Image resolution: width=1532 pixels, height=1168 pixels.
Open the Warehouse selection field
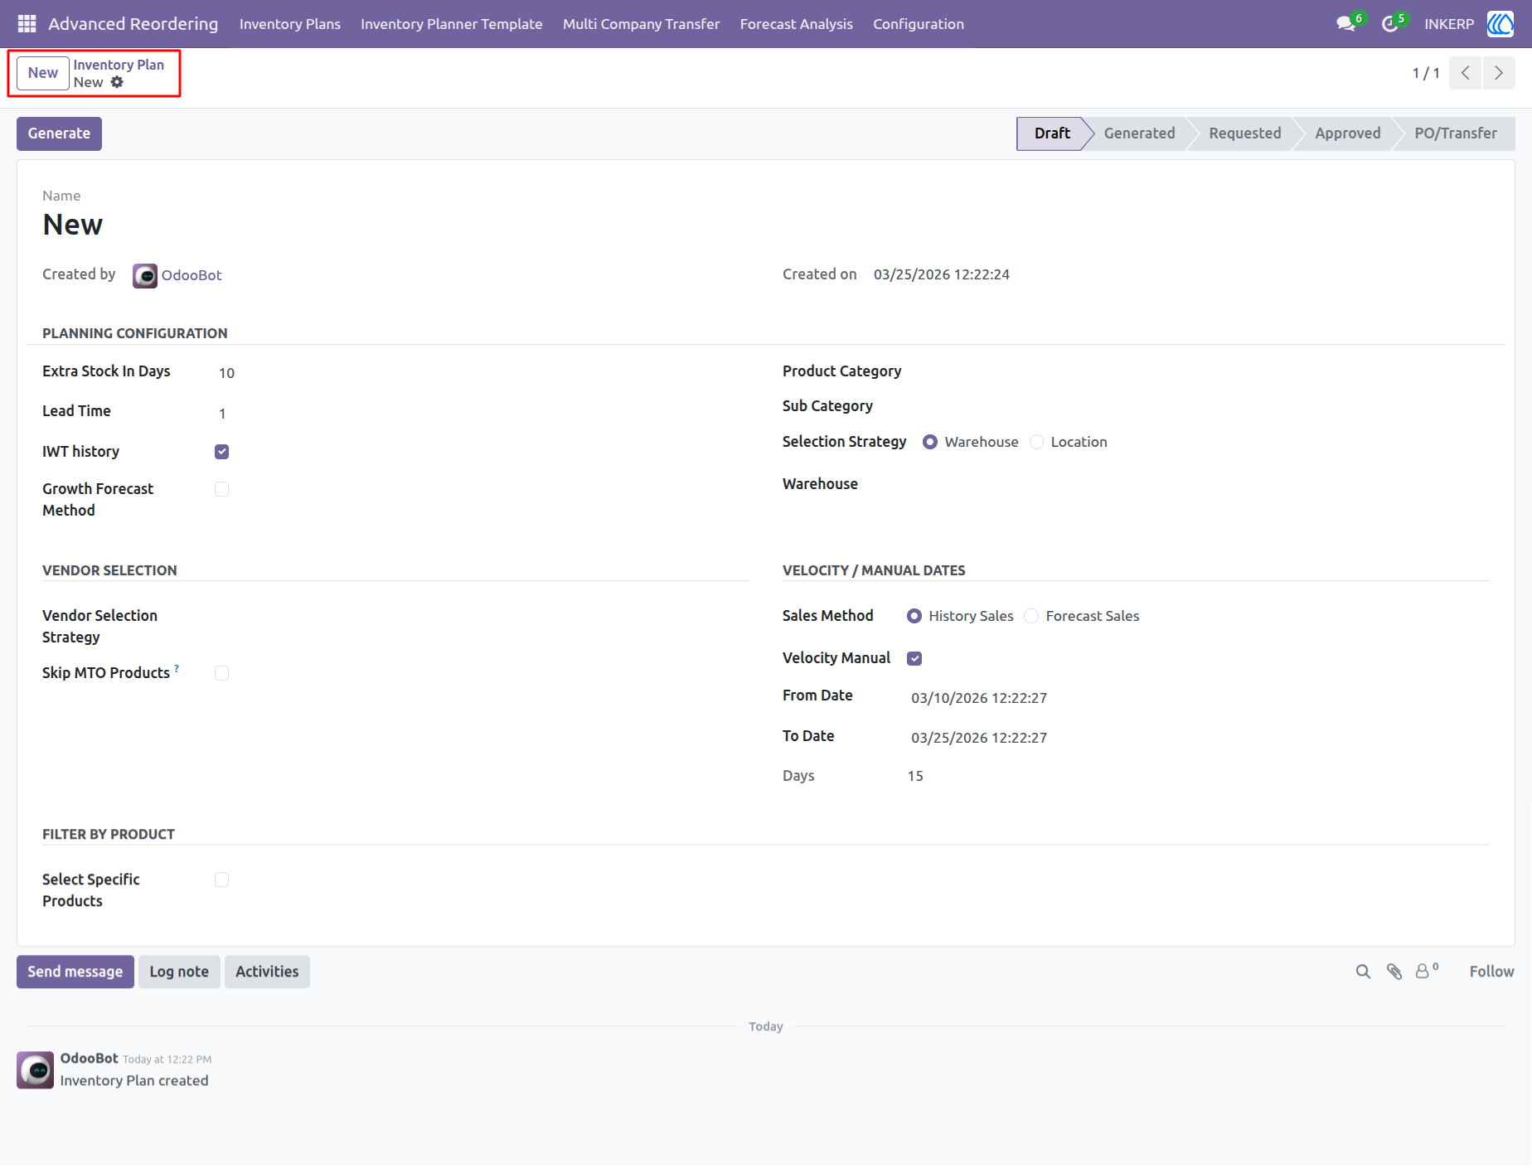(x=1202, y=484)
